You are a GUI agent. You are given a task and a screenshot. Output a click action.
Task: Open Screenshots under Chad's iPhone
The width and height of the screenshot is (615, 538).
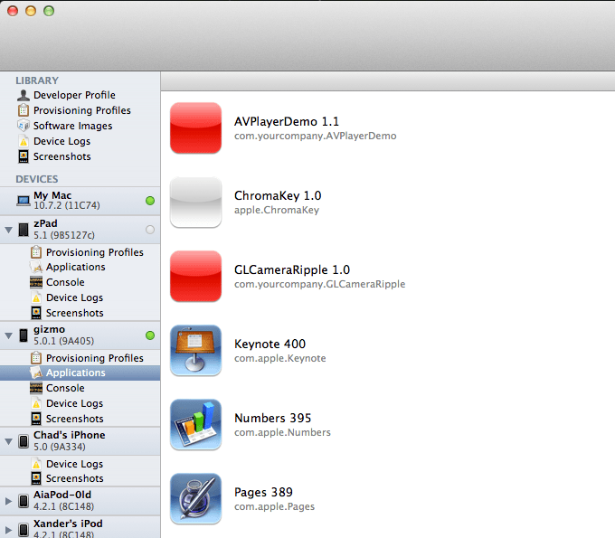(x=74, y=478)
